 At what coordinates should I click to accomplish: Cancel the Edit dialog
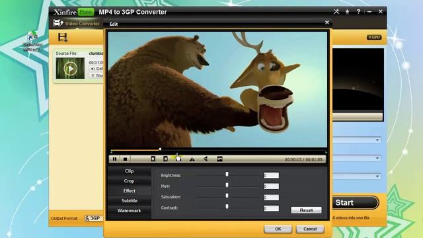pyautogui.click(x=310, y=229)
